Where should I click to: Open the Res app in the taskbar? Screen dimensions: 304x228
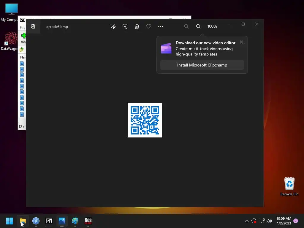[x=88, y=221]
